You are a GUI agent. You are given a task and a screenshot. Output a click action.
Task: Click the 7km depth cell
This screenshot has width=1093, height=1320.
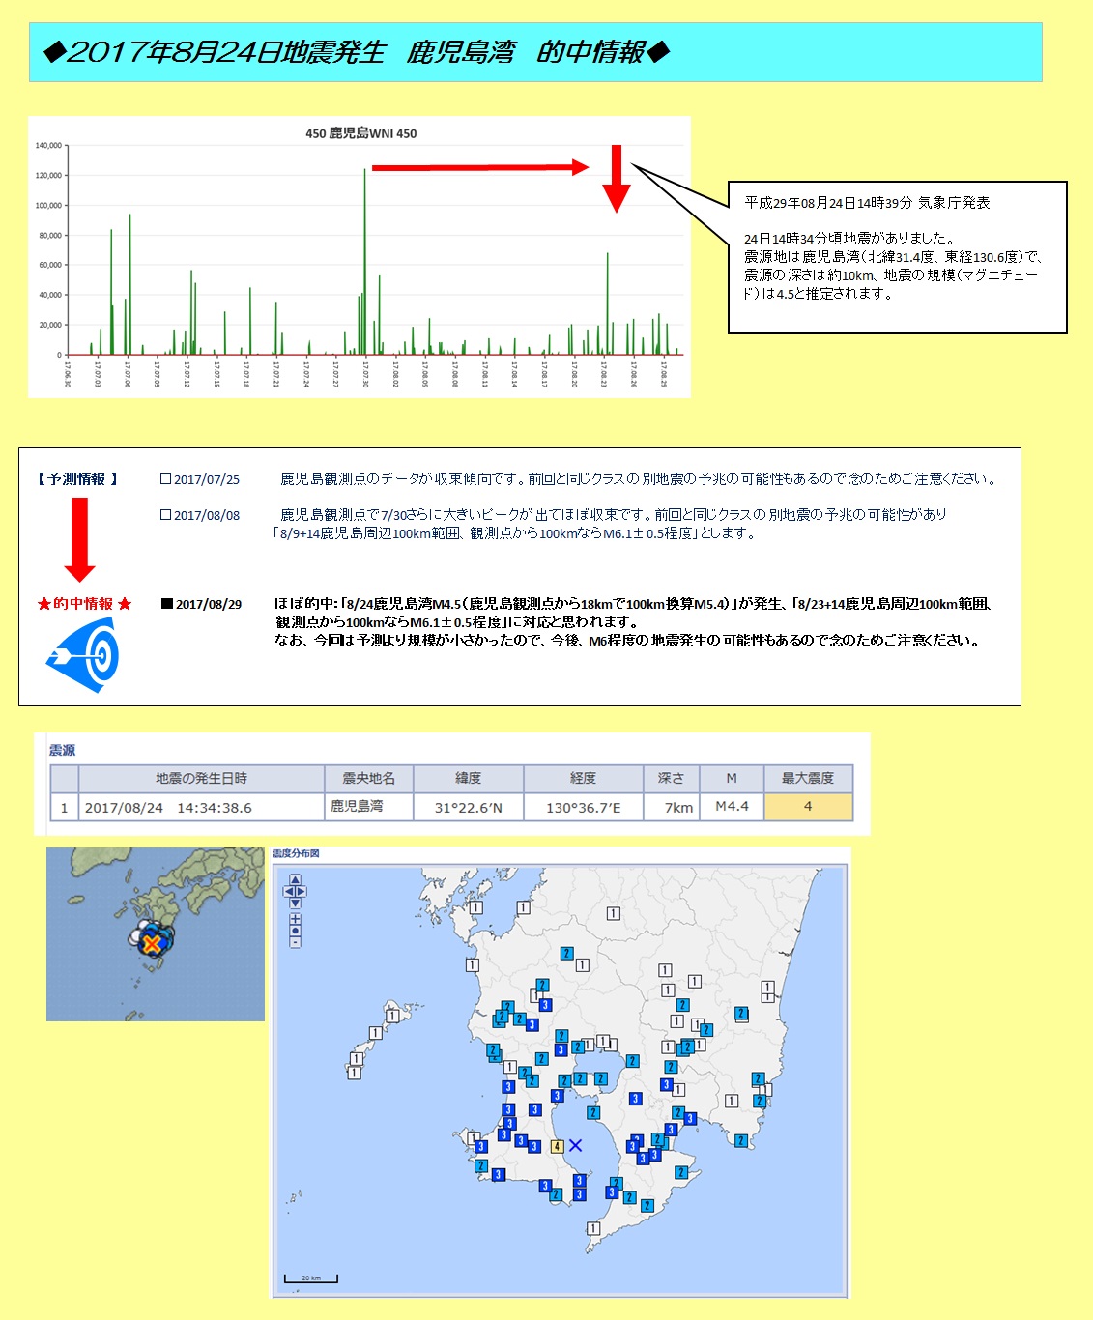coord(671,807)
